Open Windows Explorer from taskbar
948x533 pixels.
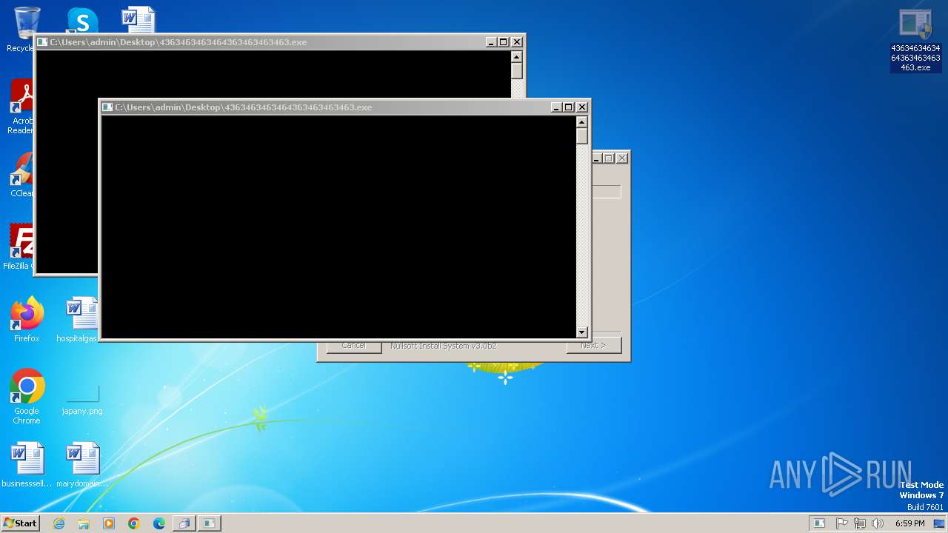84,523
